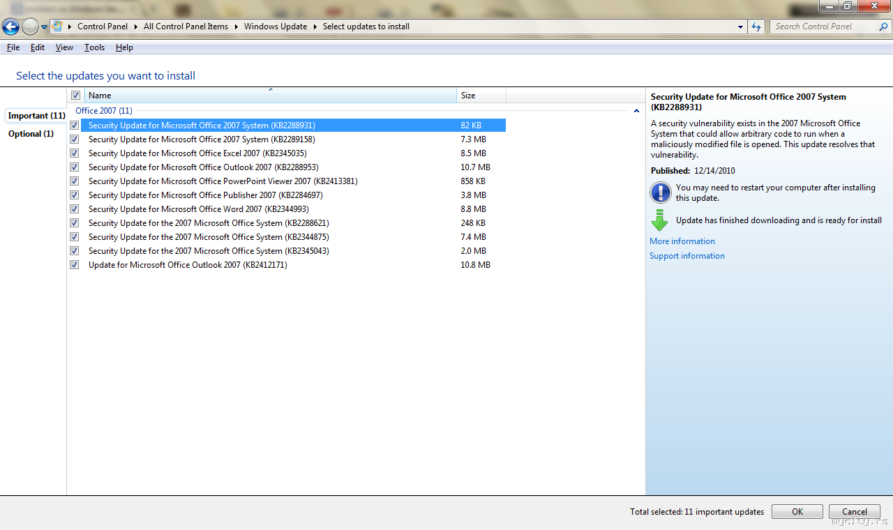Select the highlighted KB2288931 update row
Screen dimensions: 893x530
point(293,126)
